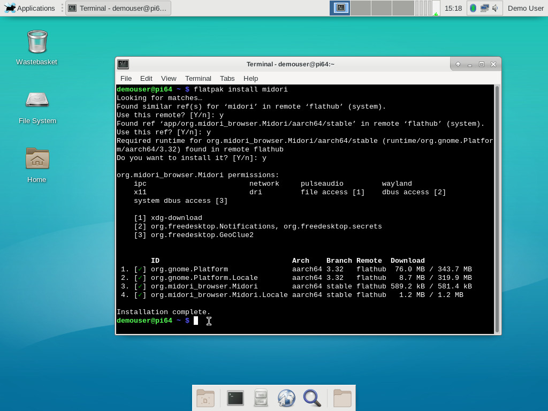Click the terminal vertical scrollbar
Screen dimensions: 548x411
[497, 209]
